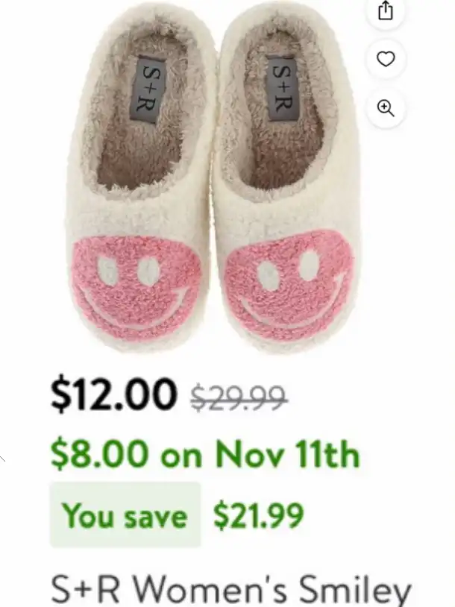The width and height of the screenshot is (455, 607).
Task: Select the green $8.00 price
Action: point(99,454)
